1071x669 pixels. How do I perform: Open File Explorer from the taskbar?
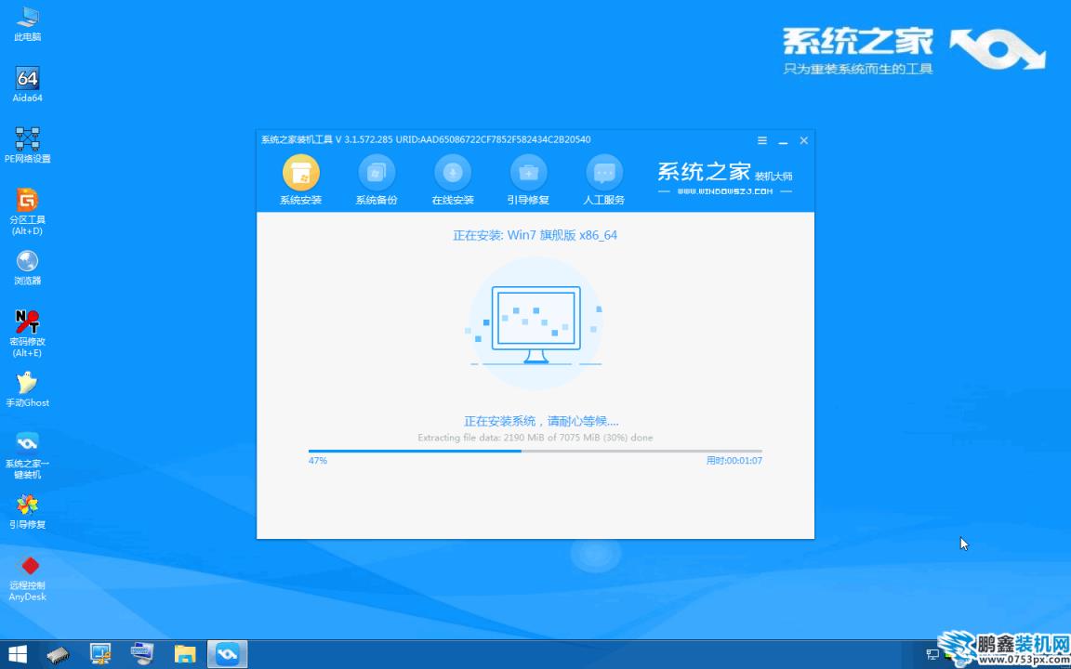click(x=185, y=655)
